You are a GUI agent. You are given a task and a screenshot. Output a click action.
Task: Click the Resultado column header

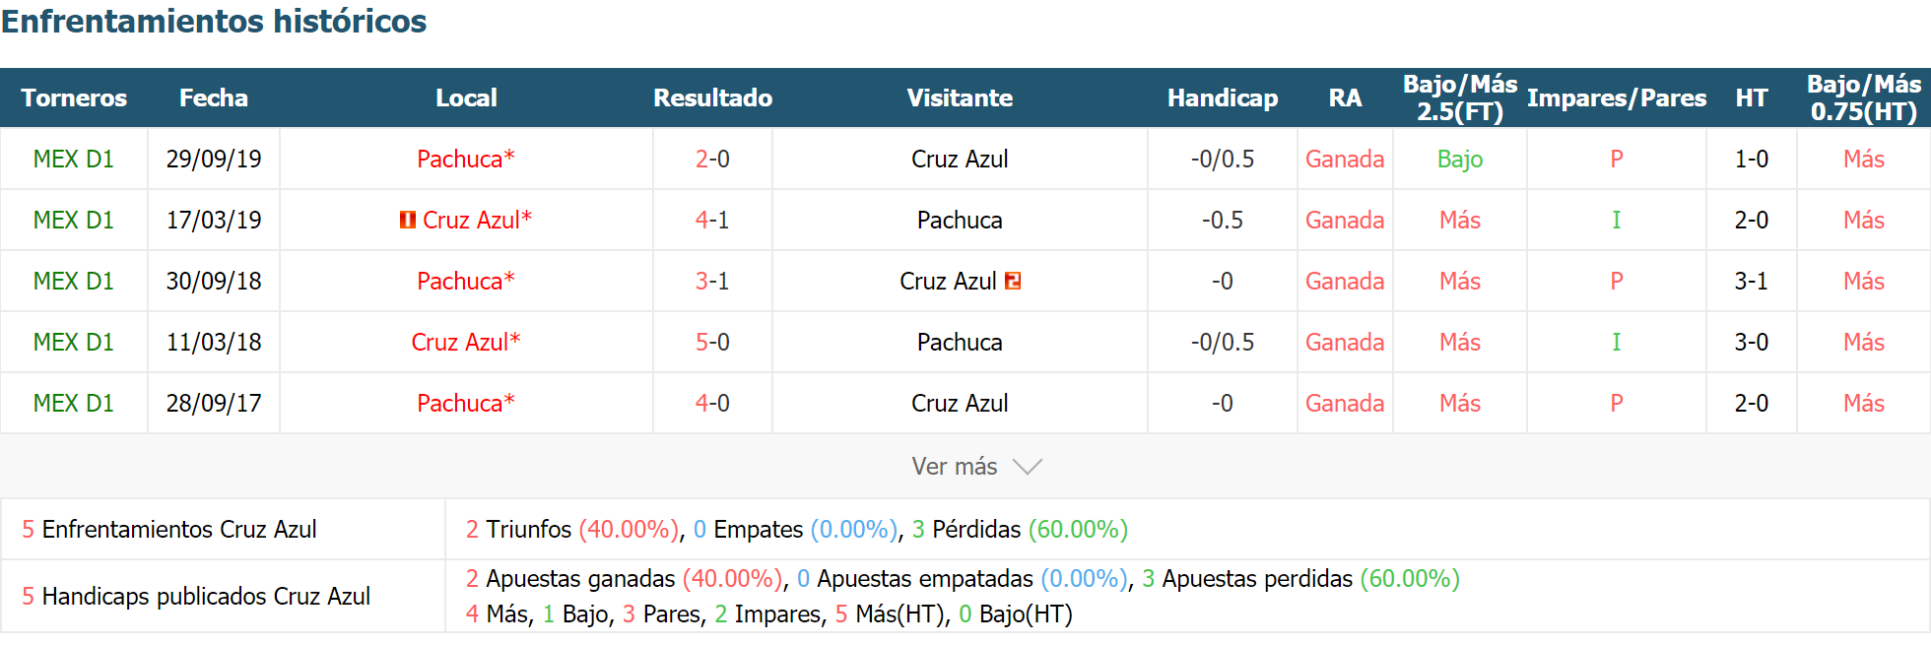[712, 97]
